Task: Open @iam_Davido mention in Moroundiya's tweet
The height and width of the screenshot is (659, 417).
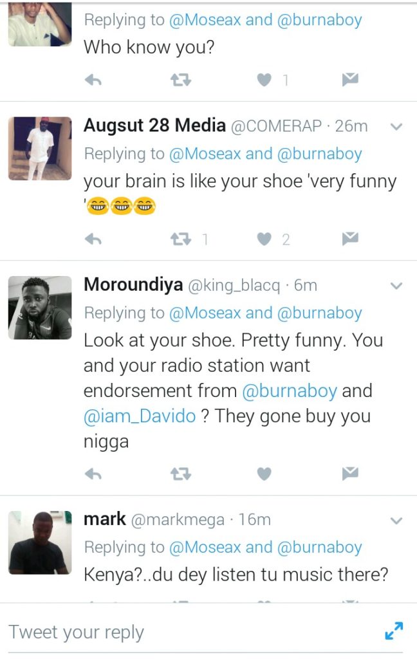Action: point(140,416)
